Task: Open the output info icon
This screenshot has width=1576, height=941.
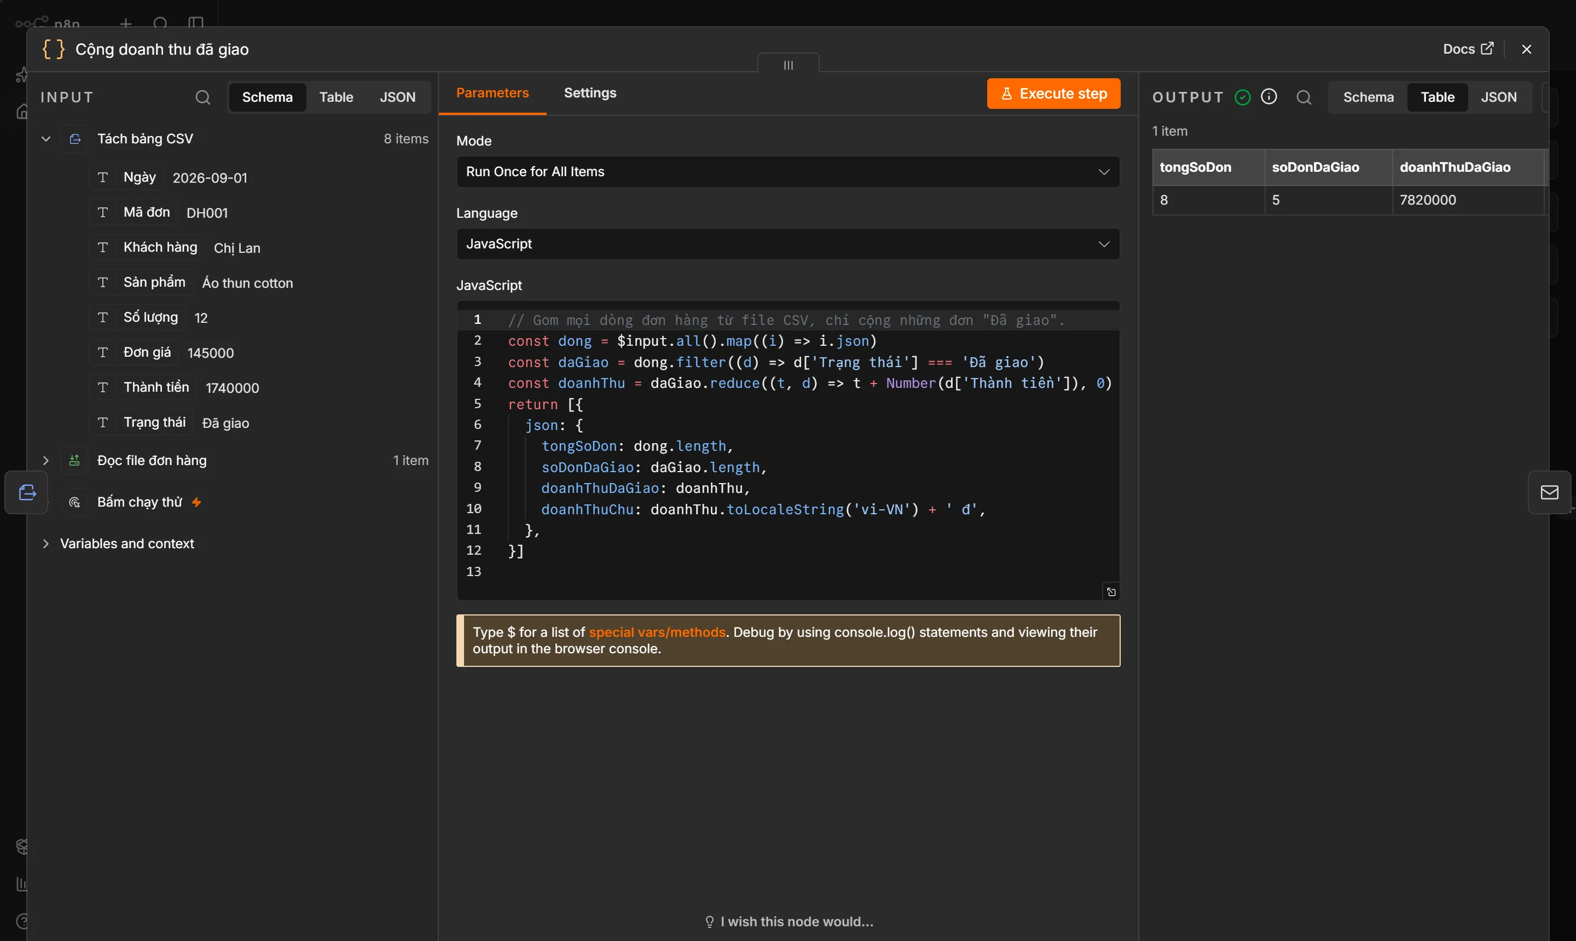Action: coord(1269,96)
